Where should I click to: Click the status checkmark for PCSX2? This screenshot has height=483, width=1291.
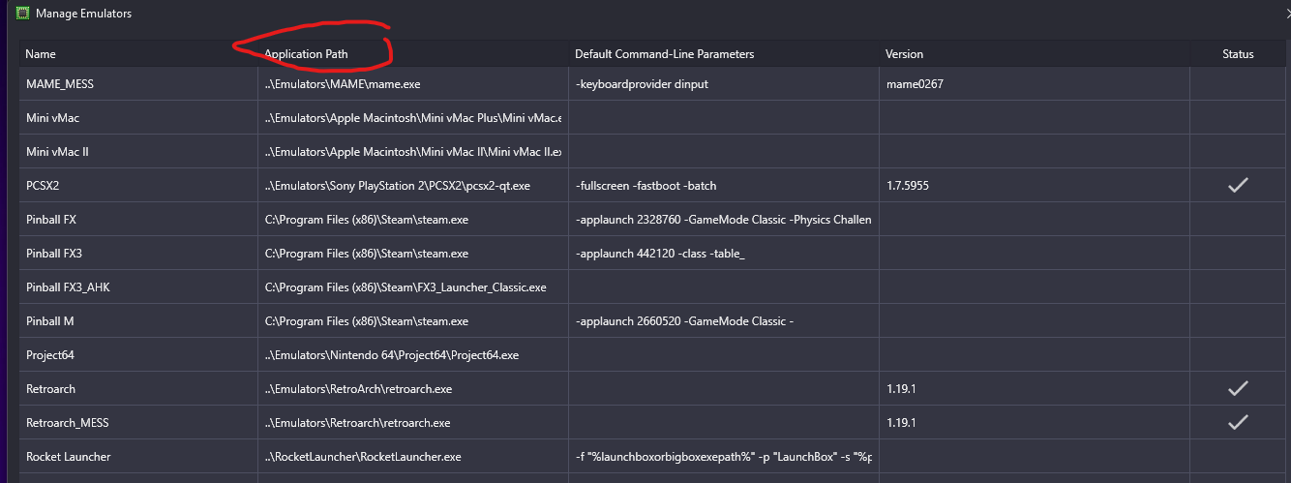[1238, 186]
